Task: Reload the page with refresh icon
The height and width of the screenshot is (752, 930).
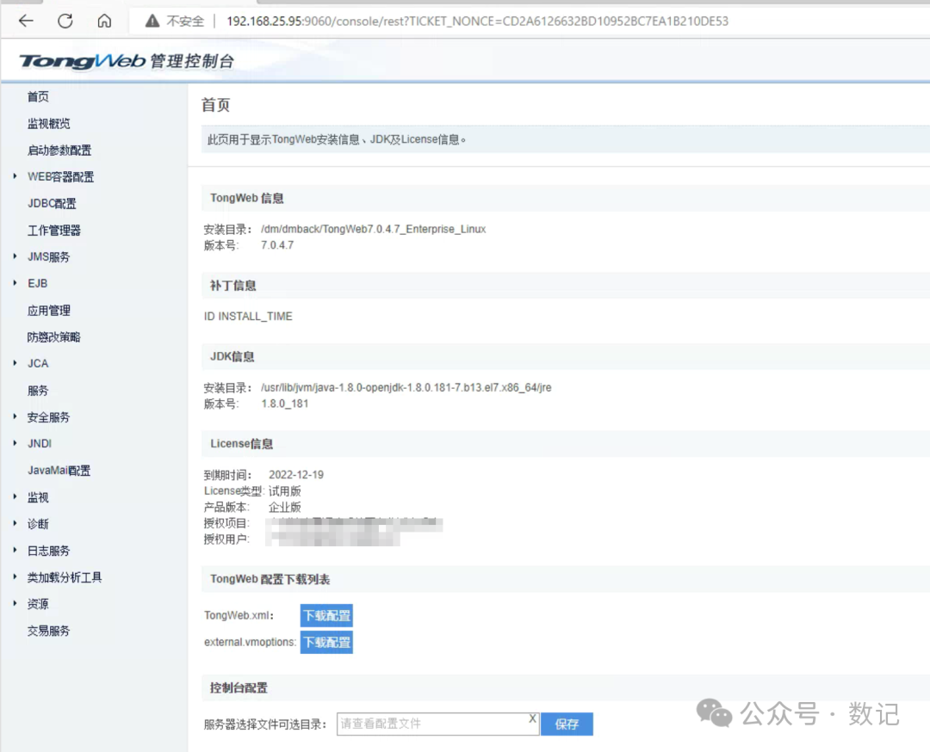Action: [x=65, y=22]
